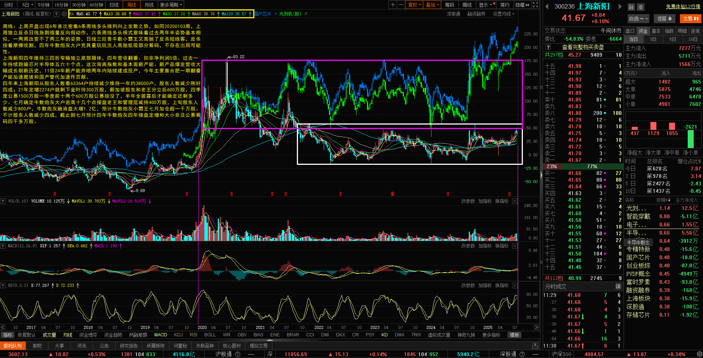Click 查看完整档买卖盘 link

point(583,47)
